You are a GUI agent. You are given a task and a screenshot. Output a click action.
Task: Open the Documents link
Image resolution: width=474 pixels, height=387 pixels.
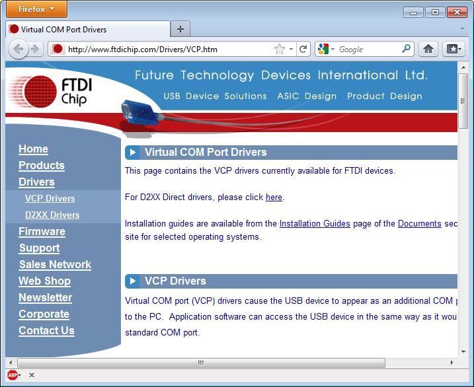coord(420,224)
